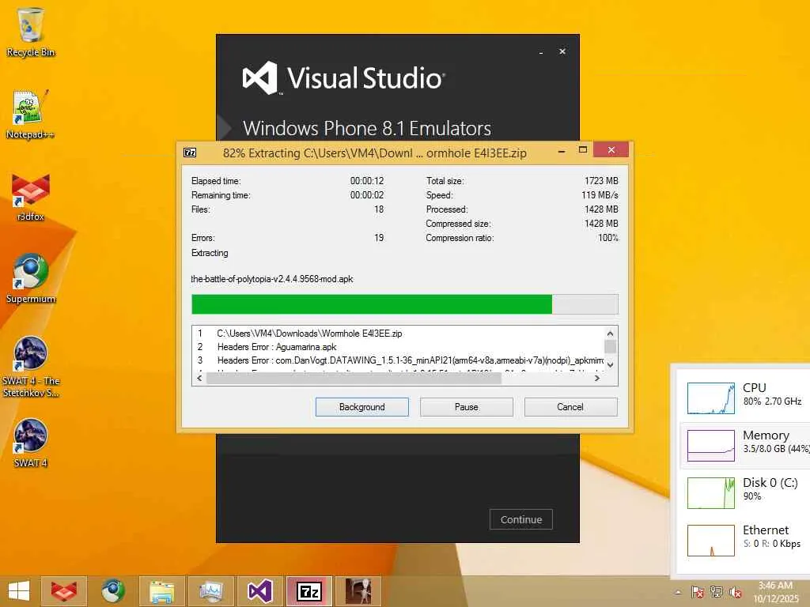Click the horizontal scrollbar thumb in error log
Viewport: 810px width, 607px height.
(x=354, y=379)
